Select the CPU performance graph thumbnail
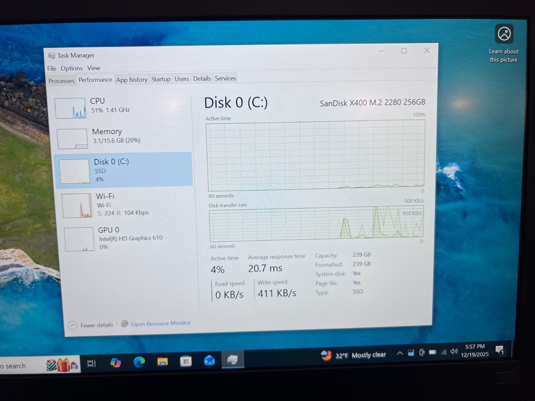 [70, 108]
